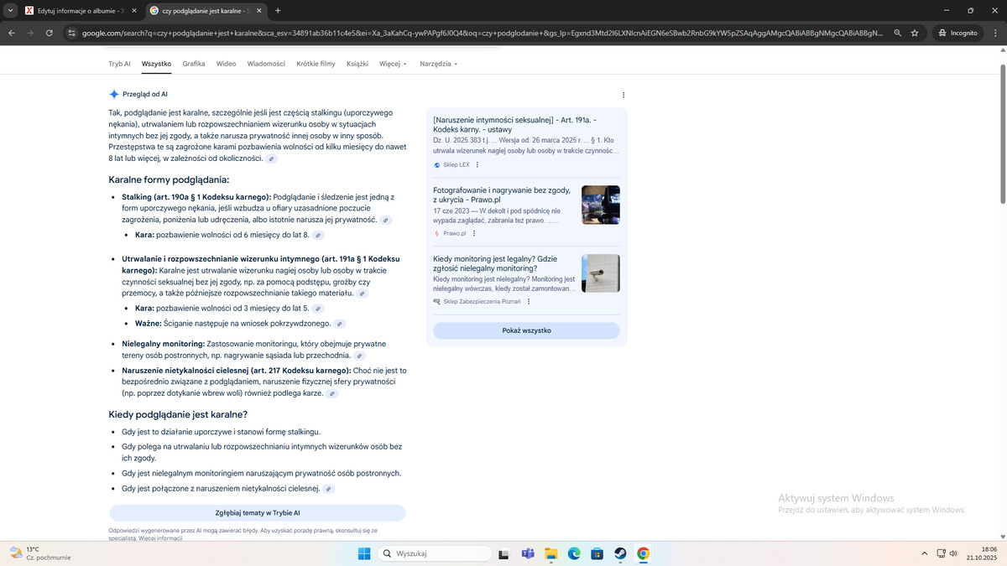
Task: Switch to the Grafika search tab
Action: pos(193,64)
